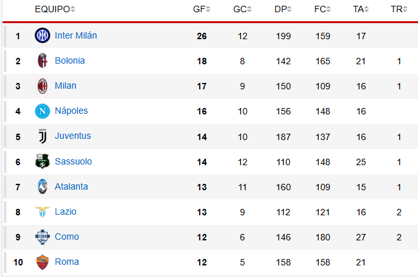This screenshot has width=418, height=277.
Task: Go to the Roma team page
Action: tap(67, 262)
